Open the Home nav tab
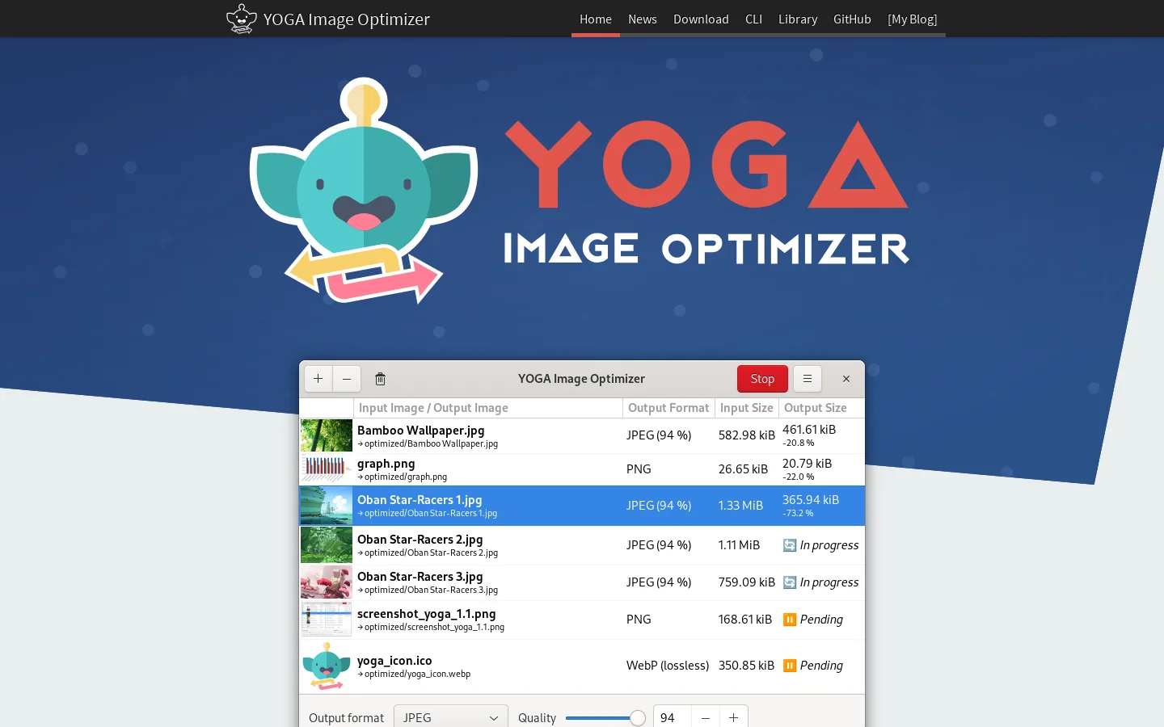 596,19
